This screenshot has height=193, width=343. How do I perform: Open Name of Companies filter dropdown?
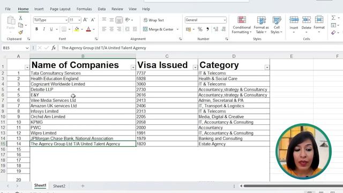pos(133,68)
